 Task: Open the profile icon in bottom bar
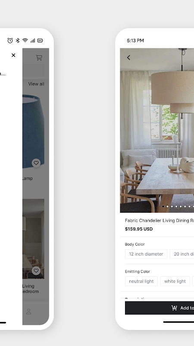tap(28, 311)
